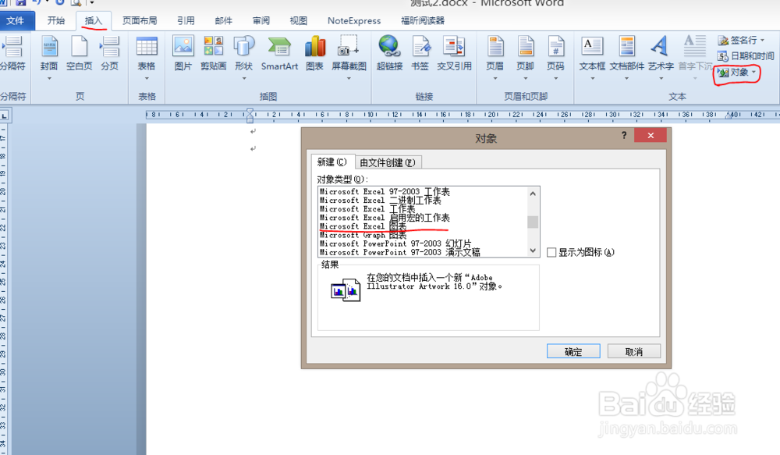Switch to the Home (开始) tab
780x455 pixels.
tap(55, 20)
